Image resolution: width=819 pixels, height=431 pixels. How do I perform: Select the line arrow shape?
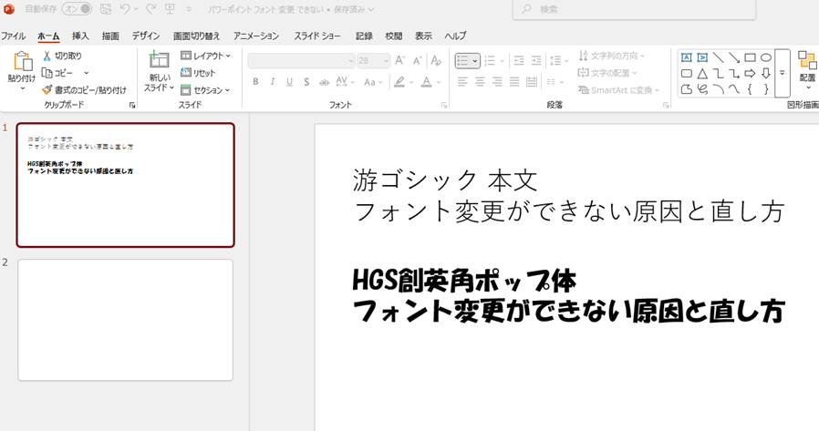(734, 57)
